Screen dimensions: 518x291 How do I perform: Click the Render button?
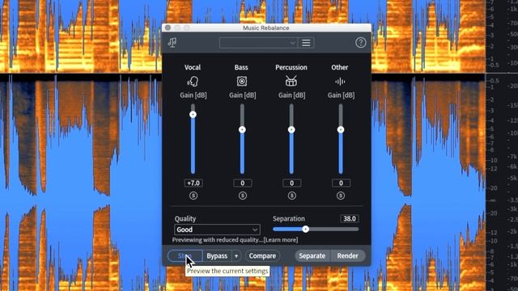click(347, 255)
